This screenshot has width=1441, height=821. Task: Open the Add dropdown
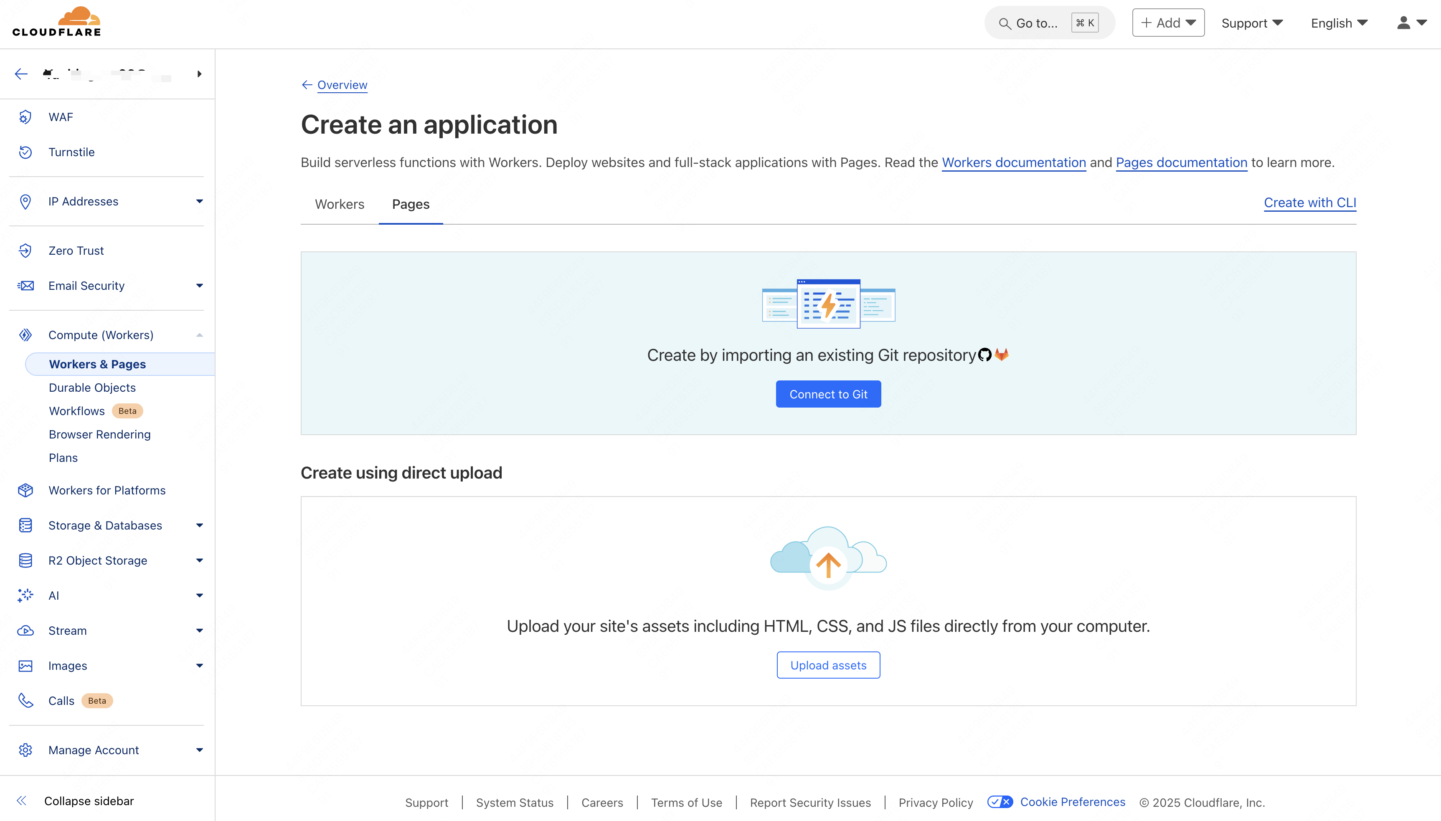point(1167,23)
